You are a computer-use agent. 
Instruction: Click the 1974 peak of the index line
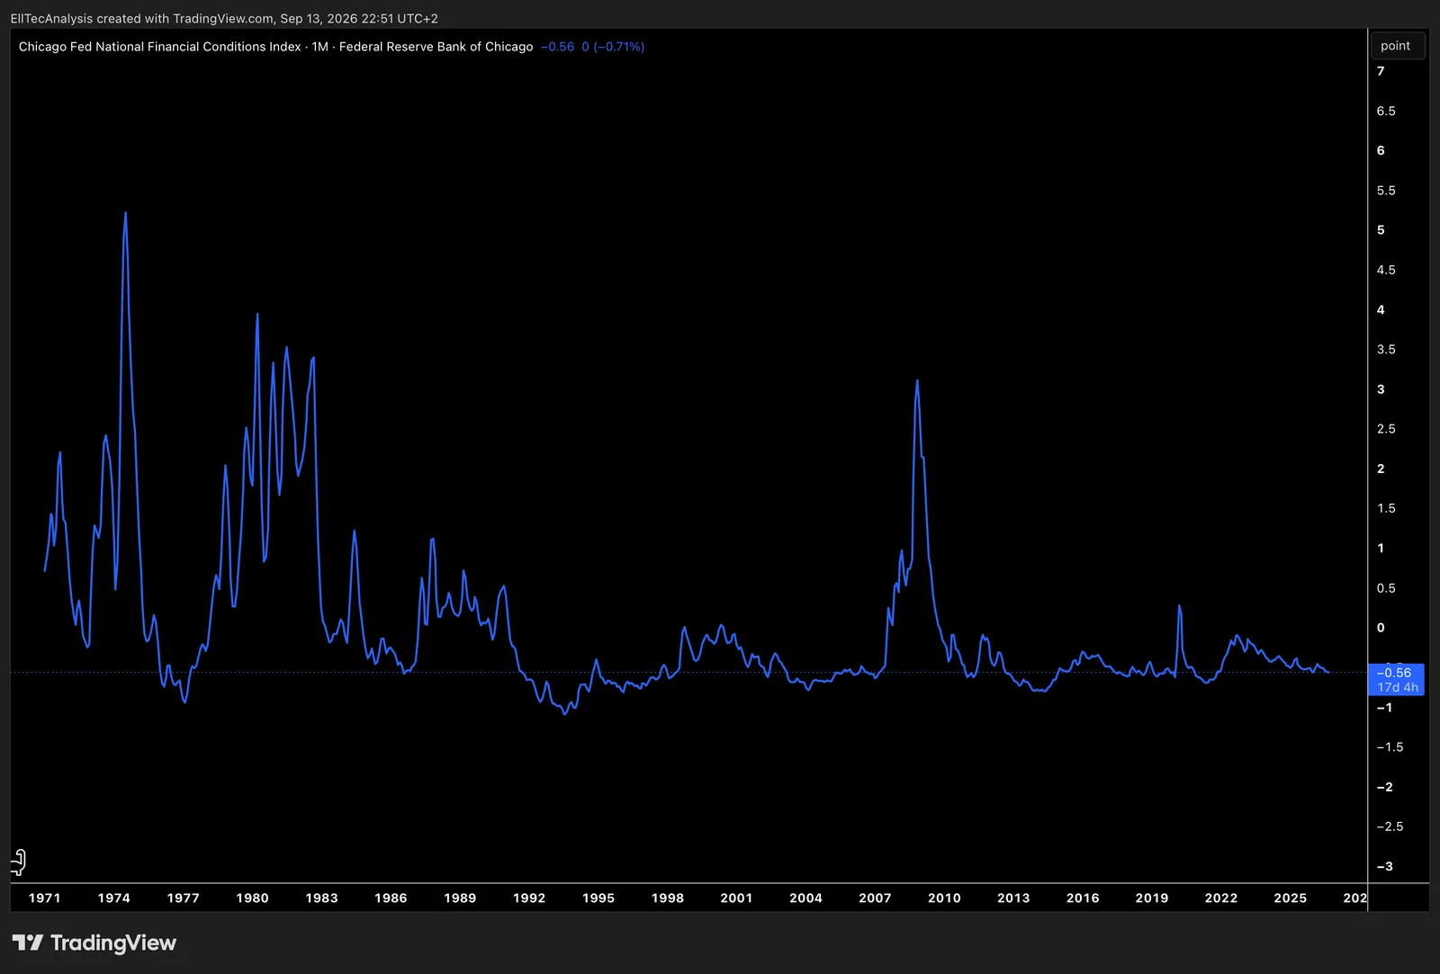click(125, 214)
